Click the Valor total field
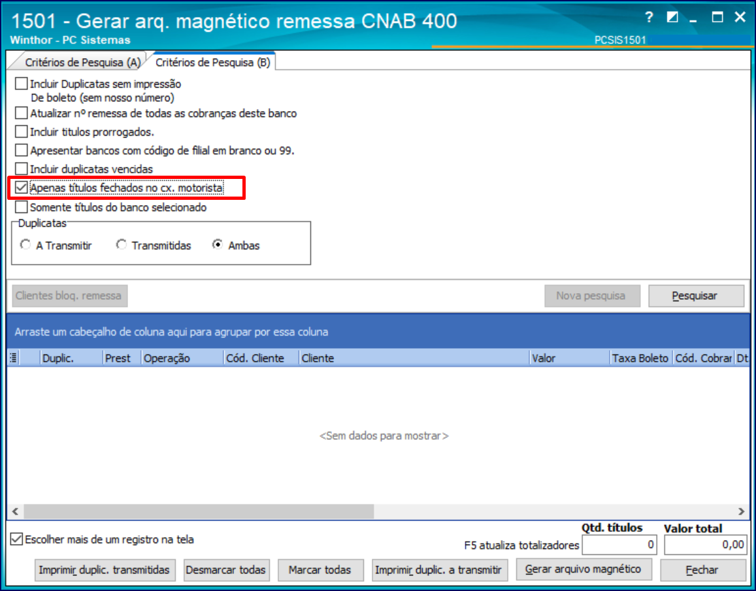 [x=706, y=545]
